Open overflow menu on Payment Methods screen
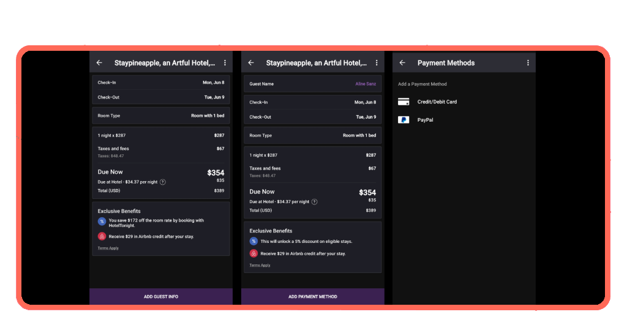 528,62
